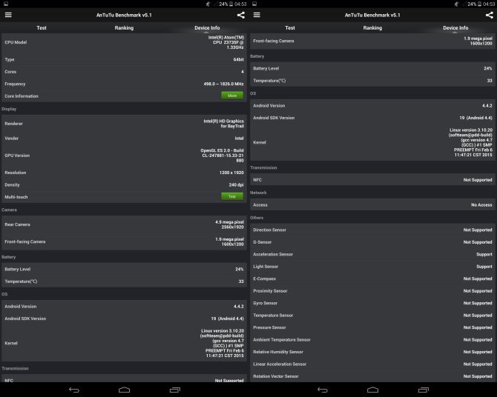
Task: Open hamburger menu in right screenshot
Action: point(257,15)
